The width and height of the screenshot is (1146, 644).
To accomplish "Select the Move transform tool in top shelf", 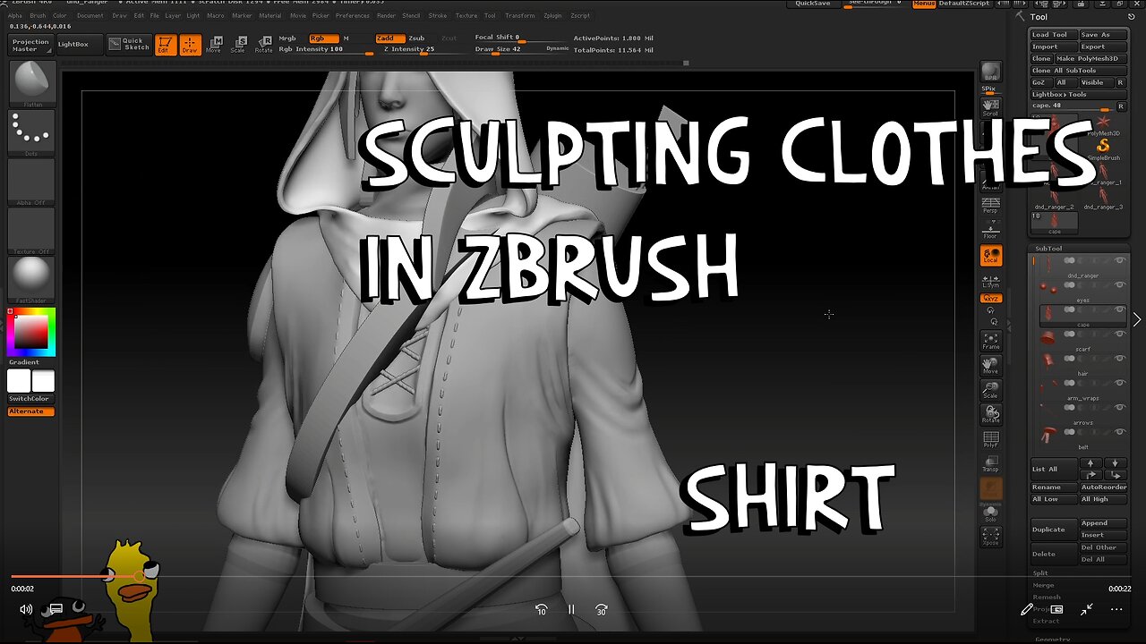I will tap(214, 45).
